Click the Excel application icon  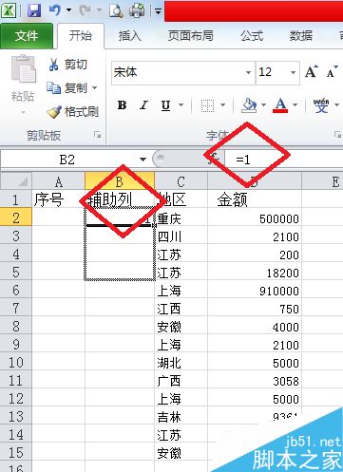(x=9, y=10)
